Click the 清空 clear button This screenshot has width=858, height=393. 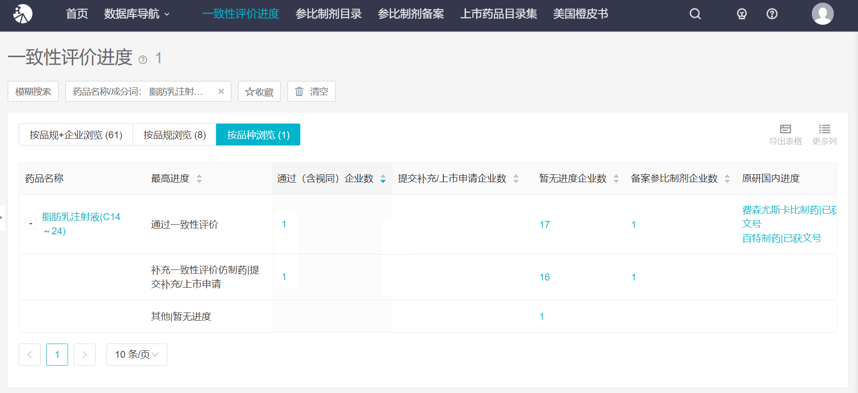tap(311, 91)
